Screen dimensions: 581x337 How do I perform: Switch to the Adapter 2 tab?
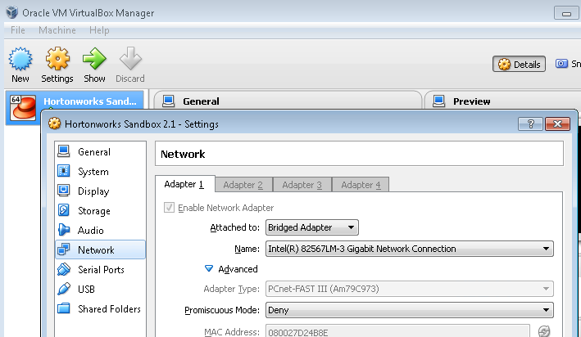pyautogui.click(x=243, y=185)
